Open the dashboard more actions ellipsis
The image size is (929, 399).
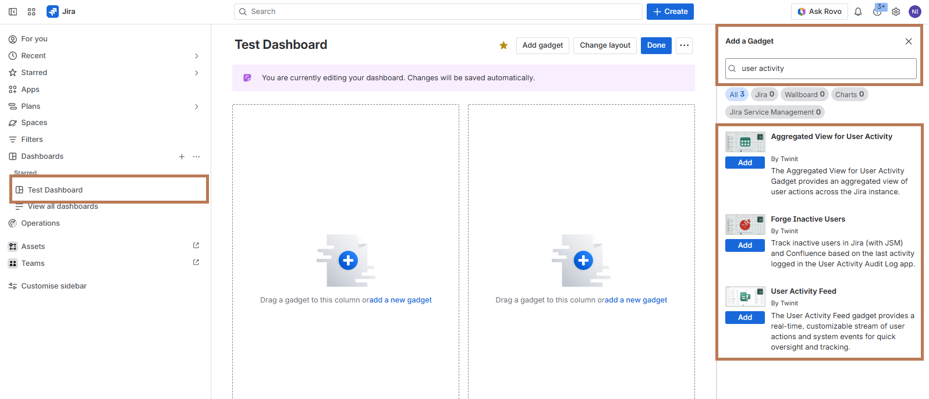[684, 45]
